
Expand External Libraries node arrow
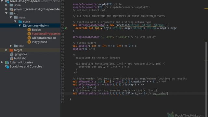pyautogui.click(x=2, y=62)
